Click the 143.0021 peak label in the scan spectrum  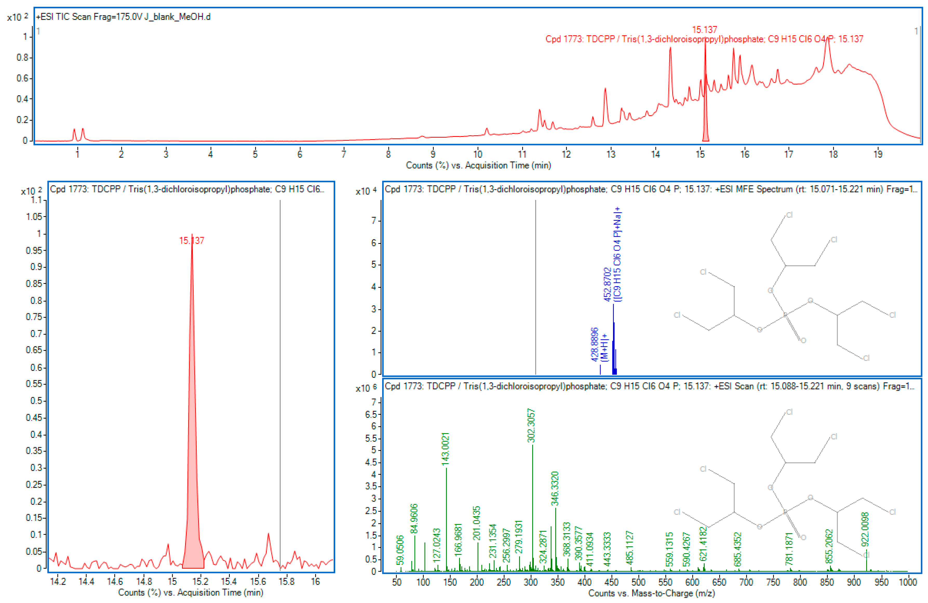445,448
